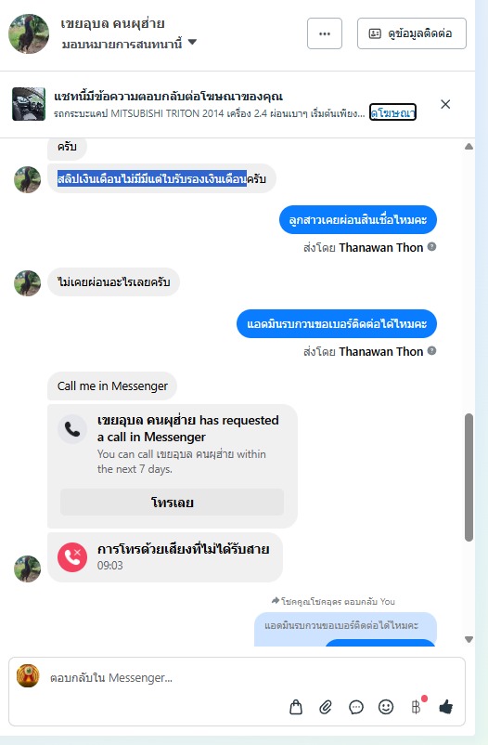The height and width of the screenshot is (745, 488).
Task: Click phone icon in call request card
Action: pos(72,429)
